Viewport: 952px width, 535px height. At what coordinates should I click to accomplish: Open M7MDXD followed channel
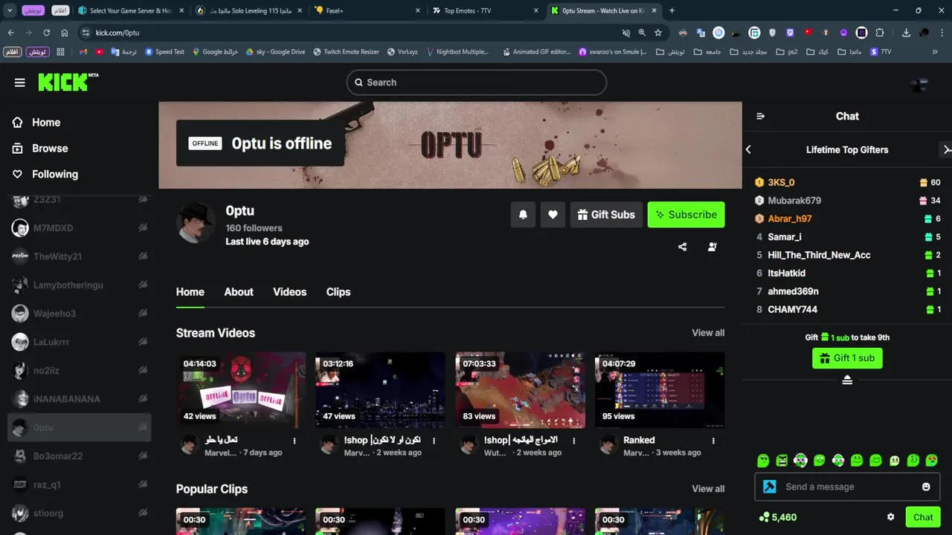79,228
